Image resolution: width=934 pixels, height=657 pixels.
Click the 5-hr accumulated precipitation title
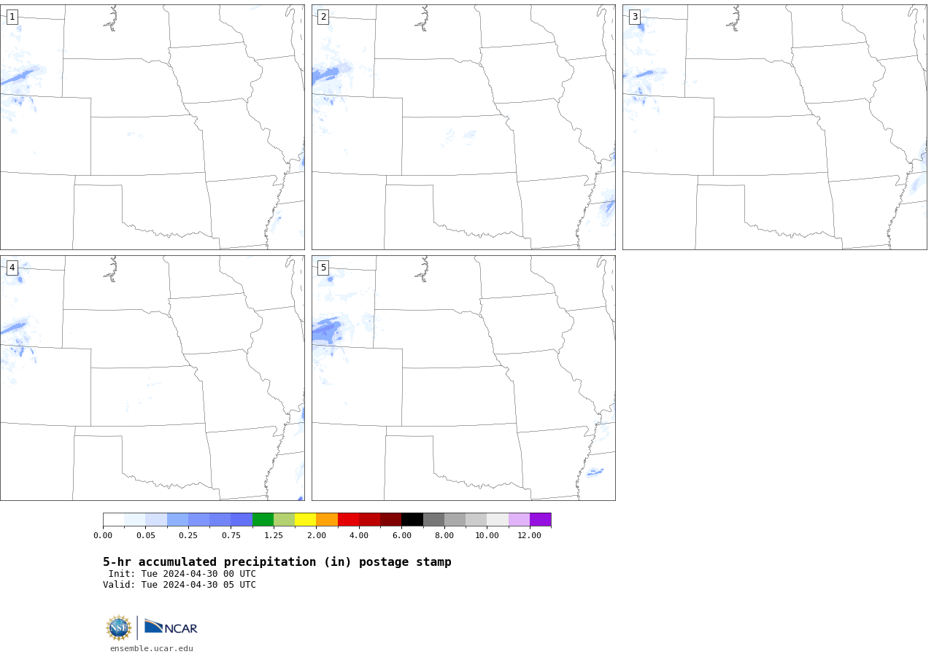click(x=277, y=562)
